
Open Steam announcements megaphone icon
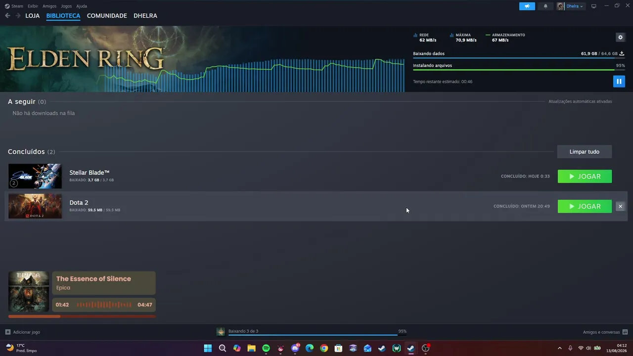point(527,6)
